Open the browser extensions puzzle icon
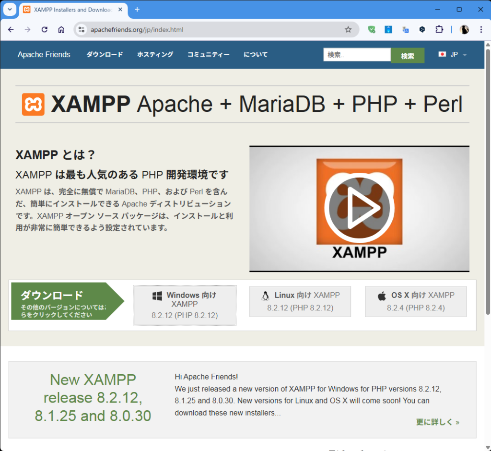491x451 pixels. pyautogui.click(x=439, y=30)
